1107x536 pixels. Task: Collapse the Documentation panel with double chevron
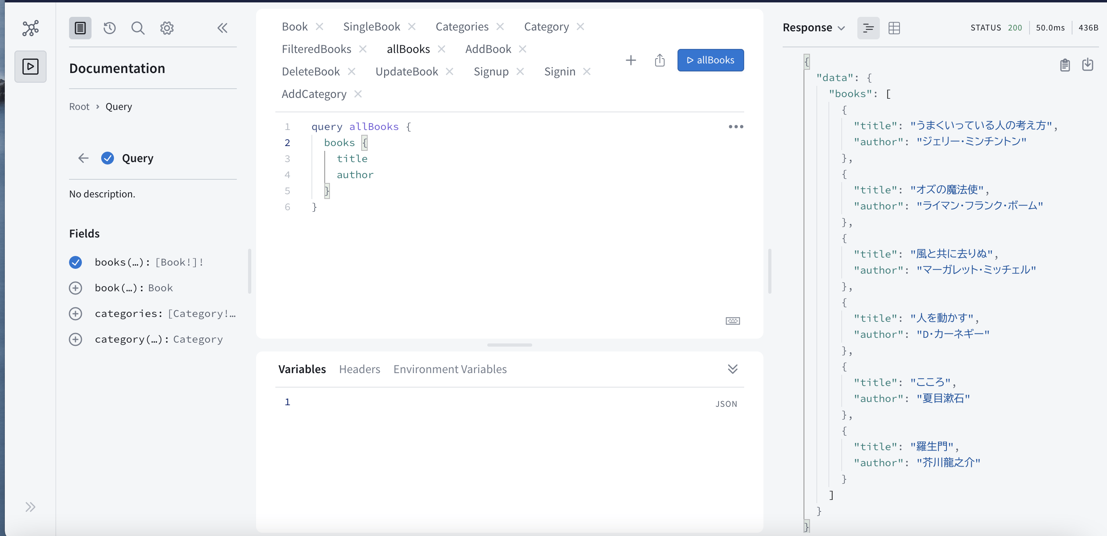(222, 28)
